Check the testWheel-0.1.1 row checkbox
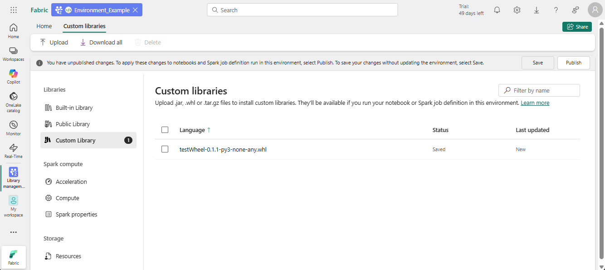 coord(165,149)
